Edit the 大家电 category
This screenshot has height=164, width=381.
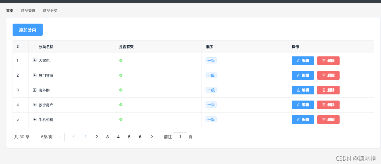303,61
